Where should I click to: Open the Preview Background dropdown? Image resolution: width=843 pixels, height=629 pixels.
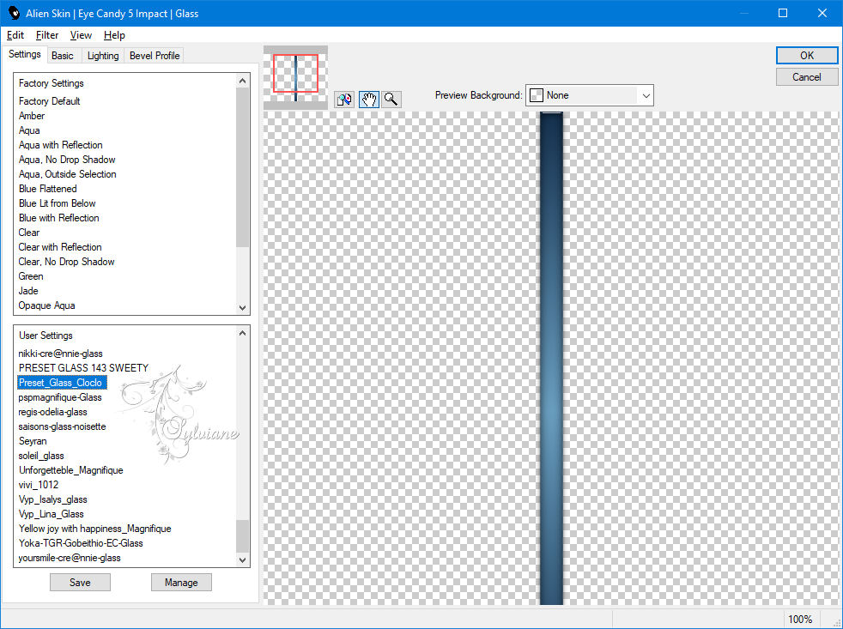589,95
